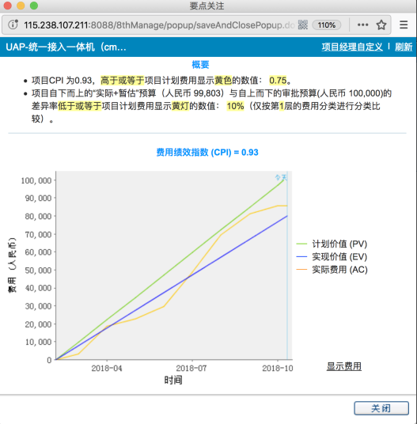
Task: Click the 费用（人民币）y-axis title
Action: pos(12,266)
